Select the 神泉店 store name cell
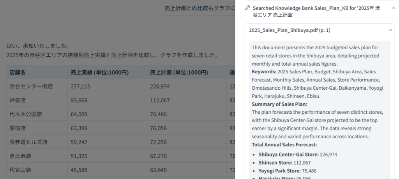 [18, 100]
